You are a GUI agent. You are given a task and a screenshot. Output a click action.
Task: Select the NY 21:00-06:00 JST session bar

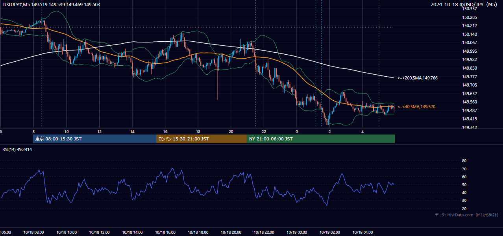pos(321,139)
